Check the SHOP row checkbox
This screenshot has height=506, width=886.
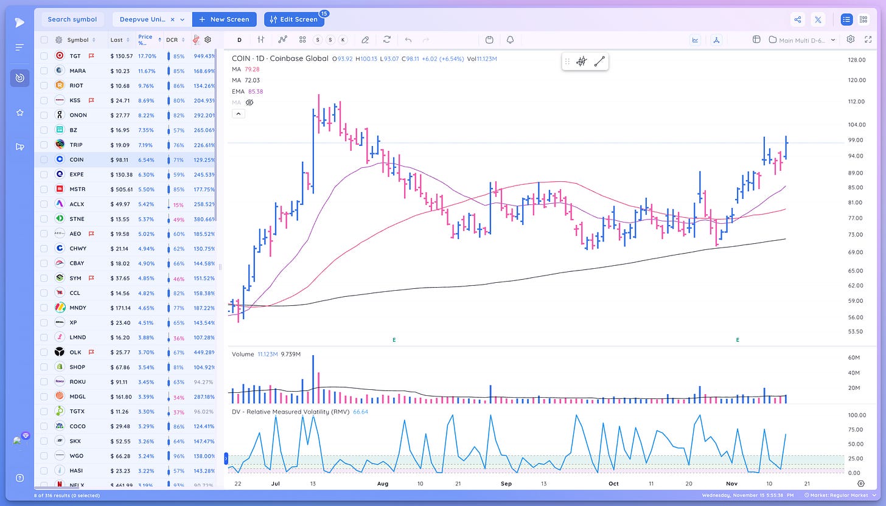pyautogui.click(x=44, y=367)
